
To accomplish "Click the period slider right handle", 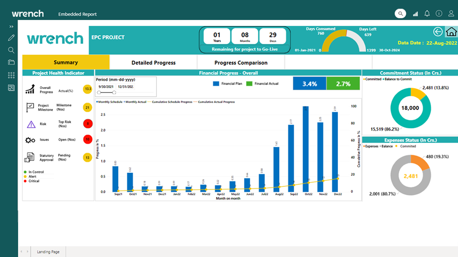I will (x=114, y=92).
